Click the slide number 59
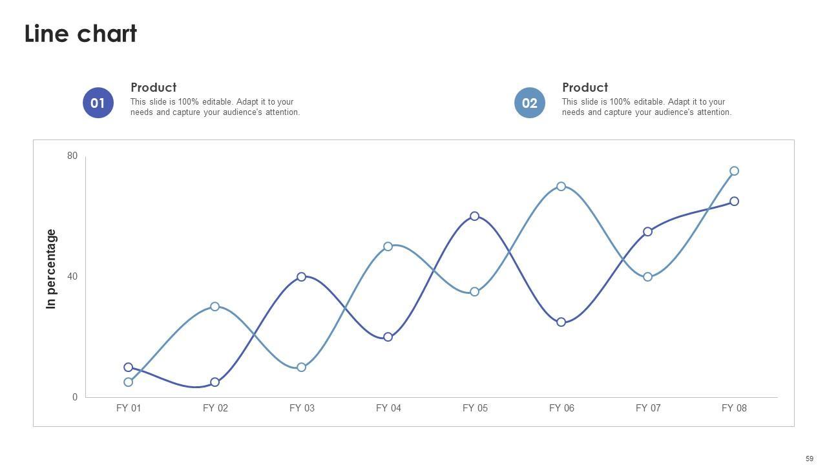 pyautogui.click(x=810, y=459)
